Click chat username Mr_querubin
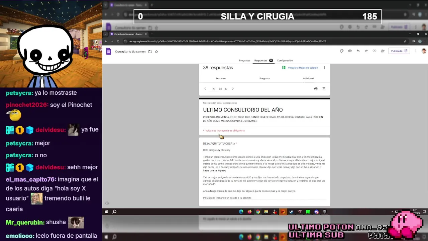This screenshot has height=241, width=428. pyautogui.click(x=25, y=223)
